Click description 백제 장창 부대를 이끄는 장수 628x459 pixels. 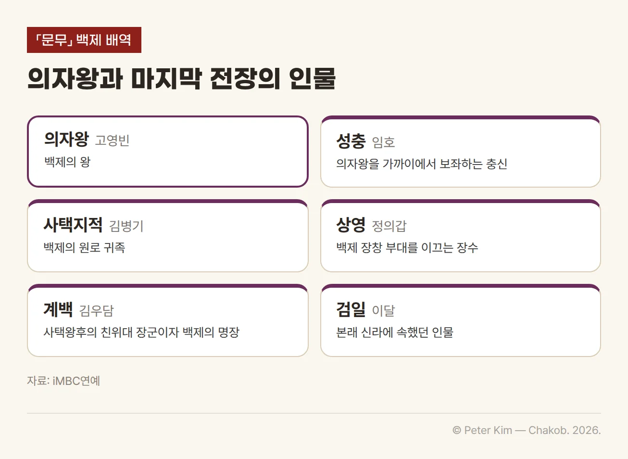click(x=407, y=248)
